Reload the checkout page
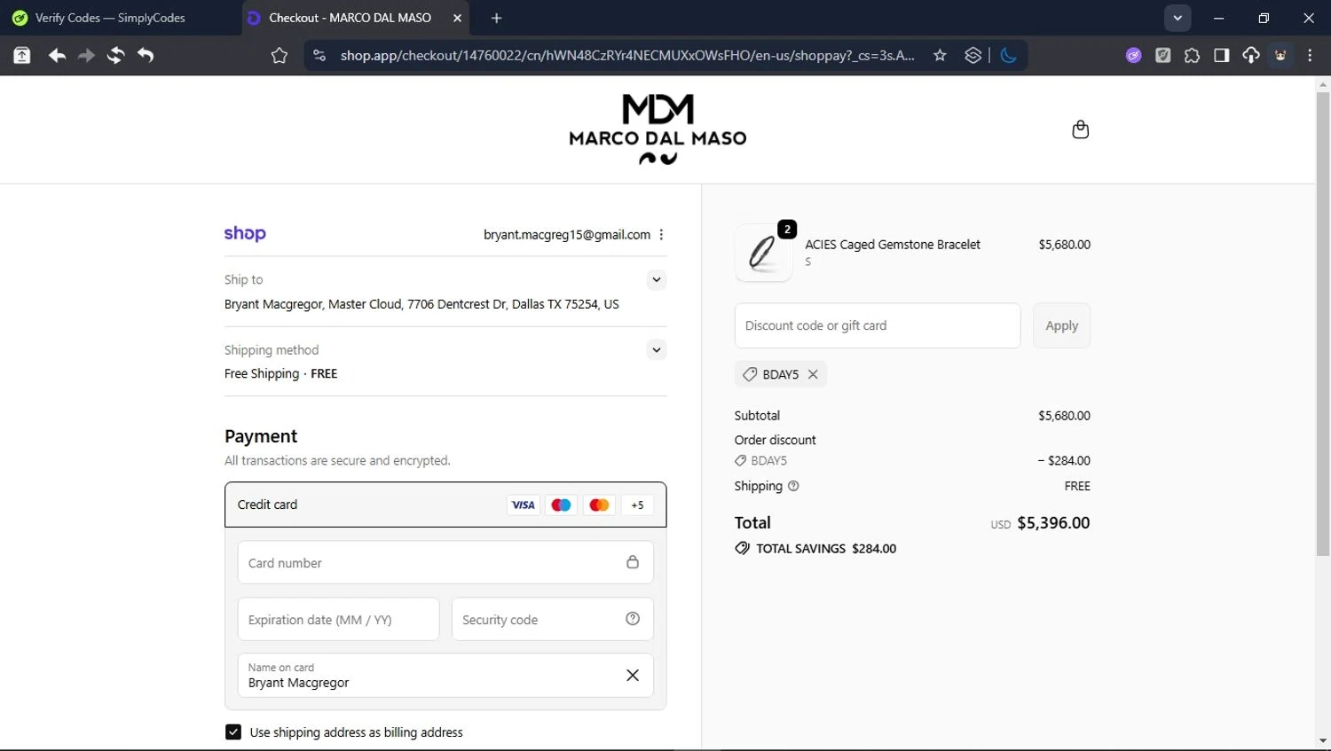The height and width of the screenshot is (751, 1331). pos(115,56)
